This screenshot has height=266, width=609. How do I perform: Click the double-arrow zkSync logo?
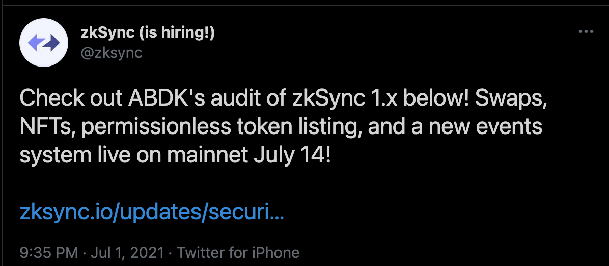pos(43,43)
